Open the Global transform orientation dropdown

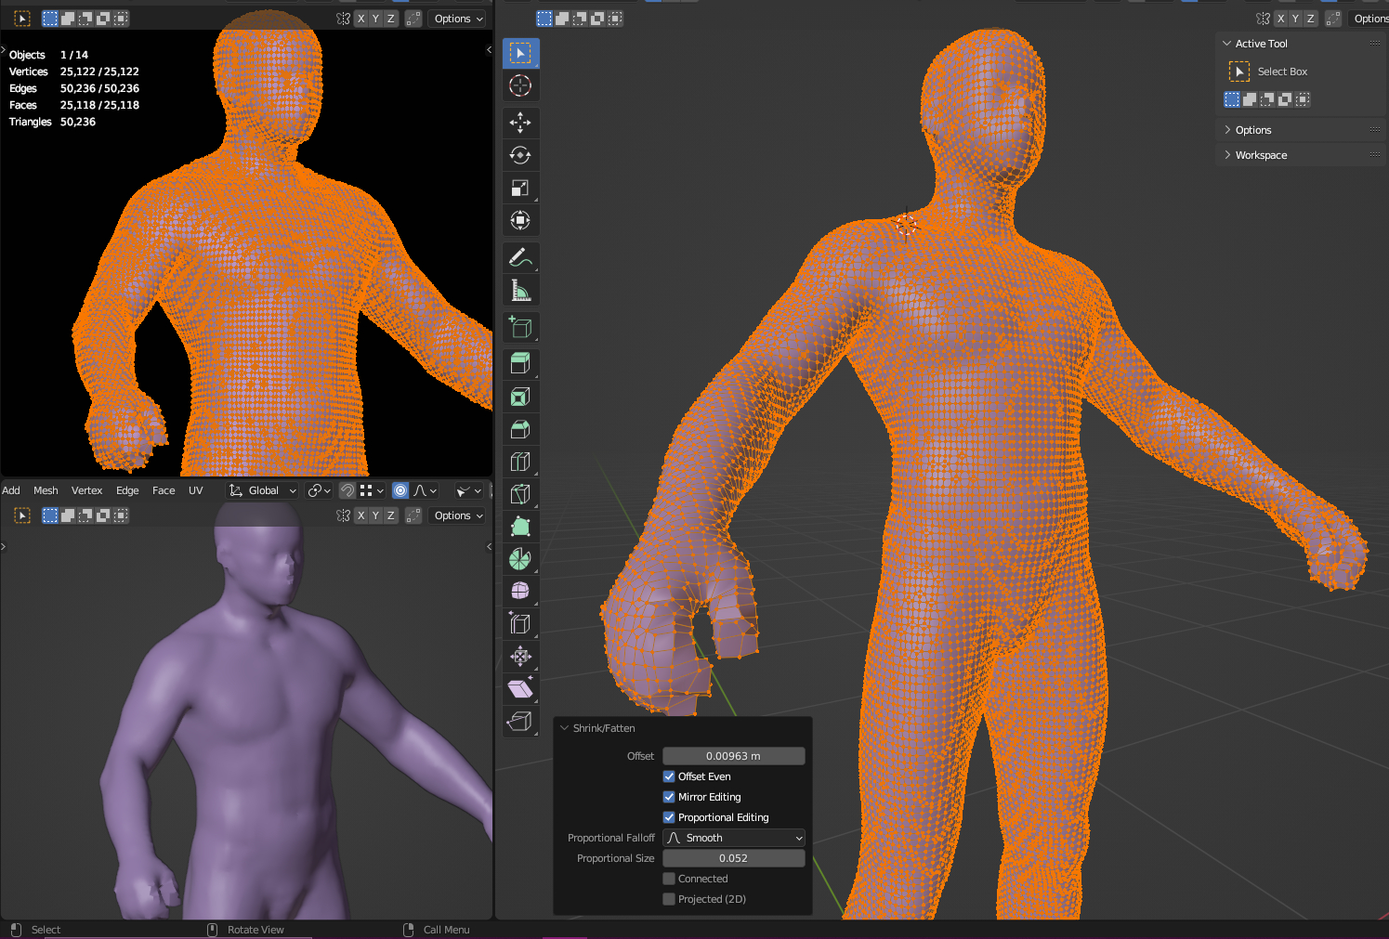(x=263, y=490)
